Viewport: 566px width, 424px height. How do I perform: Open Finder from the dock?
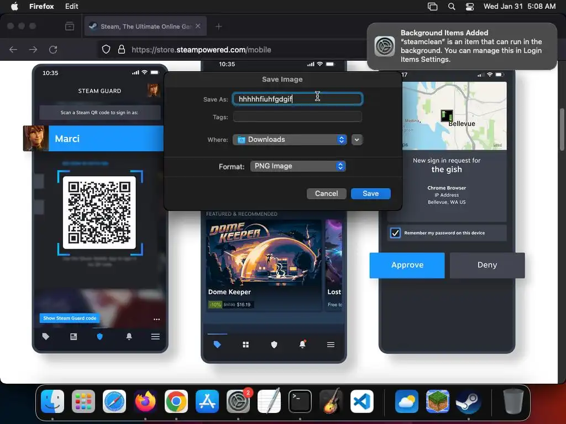[x=53, y=401]
